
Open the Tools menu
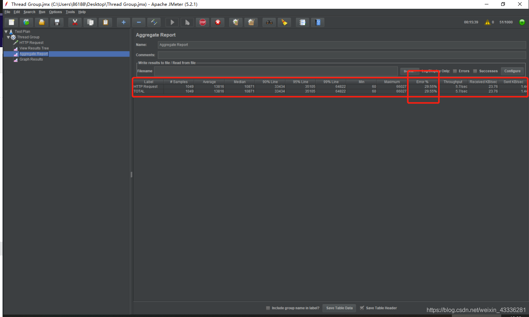tap(70, 12)
